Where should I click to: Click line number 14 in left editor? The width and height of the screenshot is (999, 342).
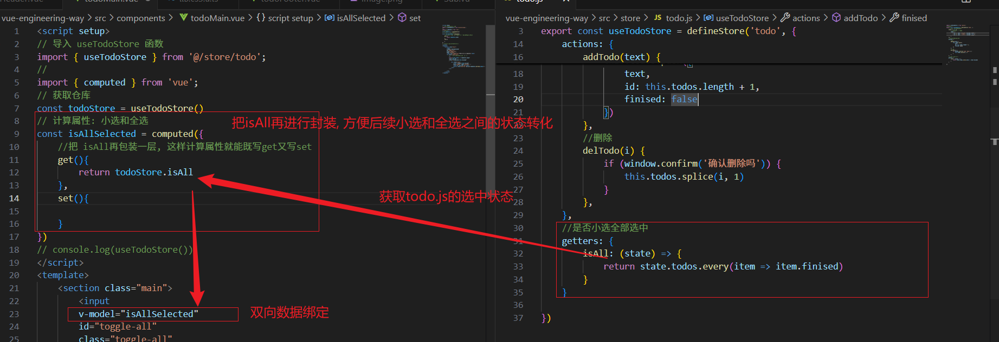pos(14,198)
